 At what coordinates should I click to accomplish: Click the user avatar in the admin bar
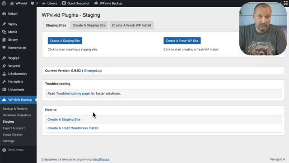(x=285, y=3)
